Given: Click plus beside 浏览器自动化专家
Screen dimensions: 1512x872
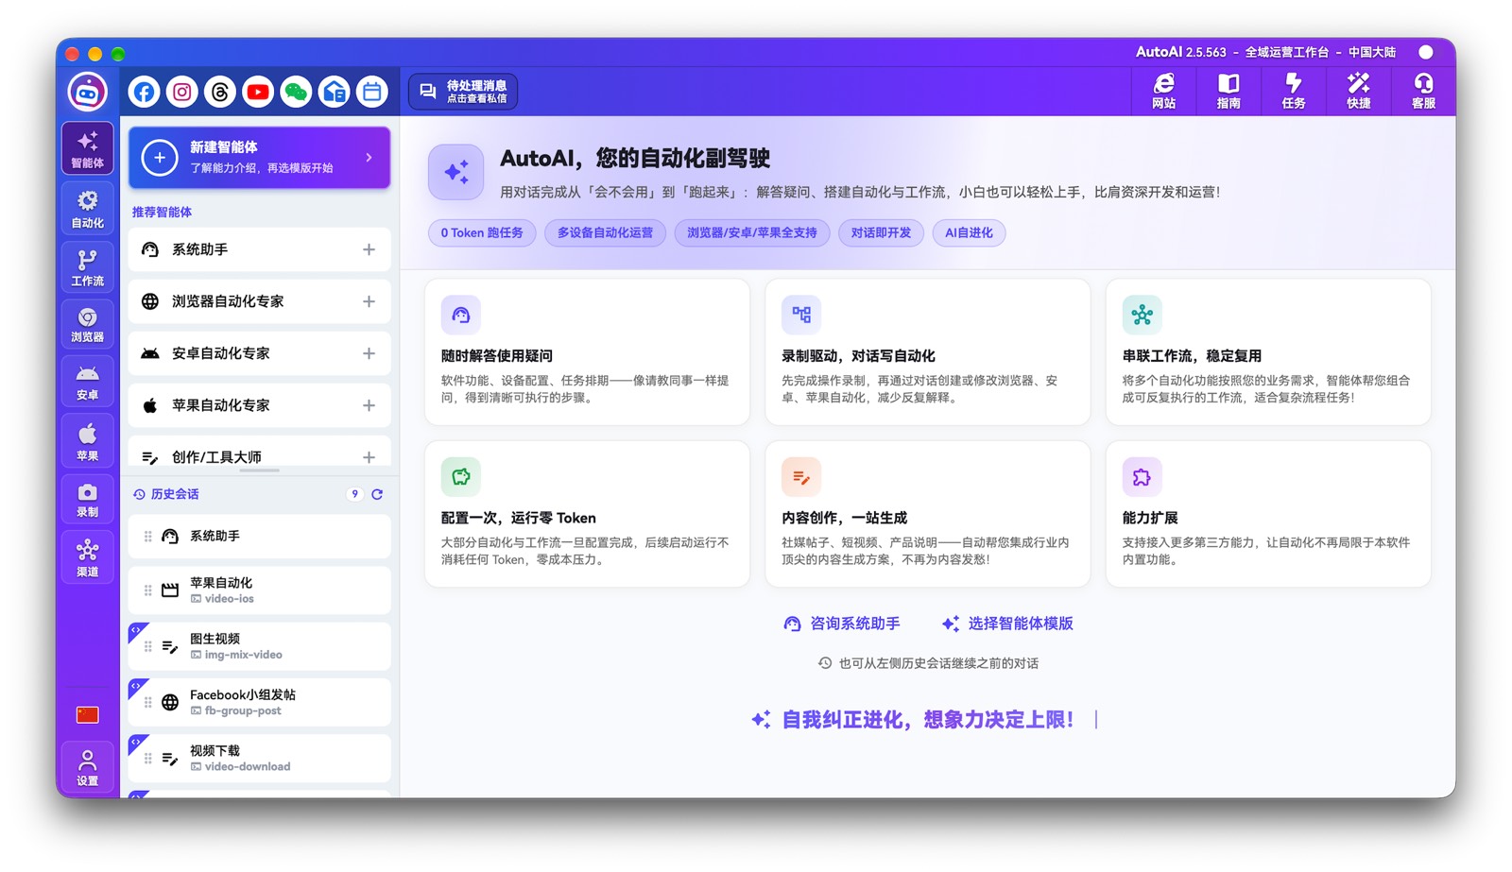Looking at the screenshot, I should [x=369, y=301].
